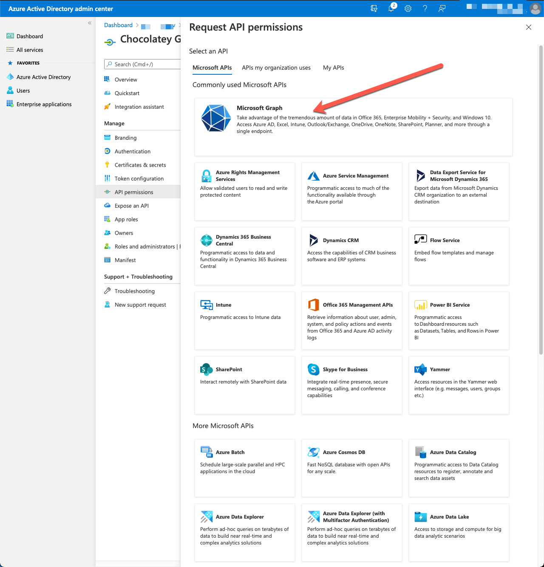
Task: Open Token configuration
Action: click(138, 178)
